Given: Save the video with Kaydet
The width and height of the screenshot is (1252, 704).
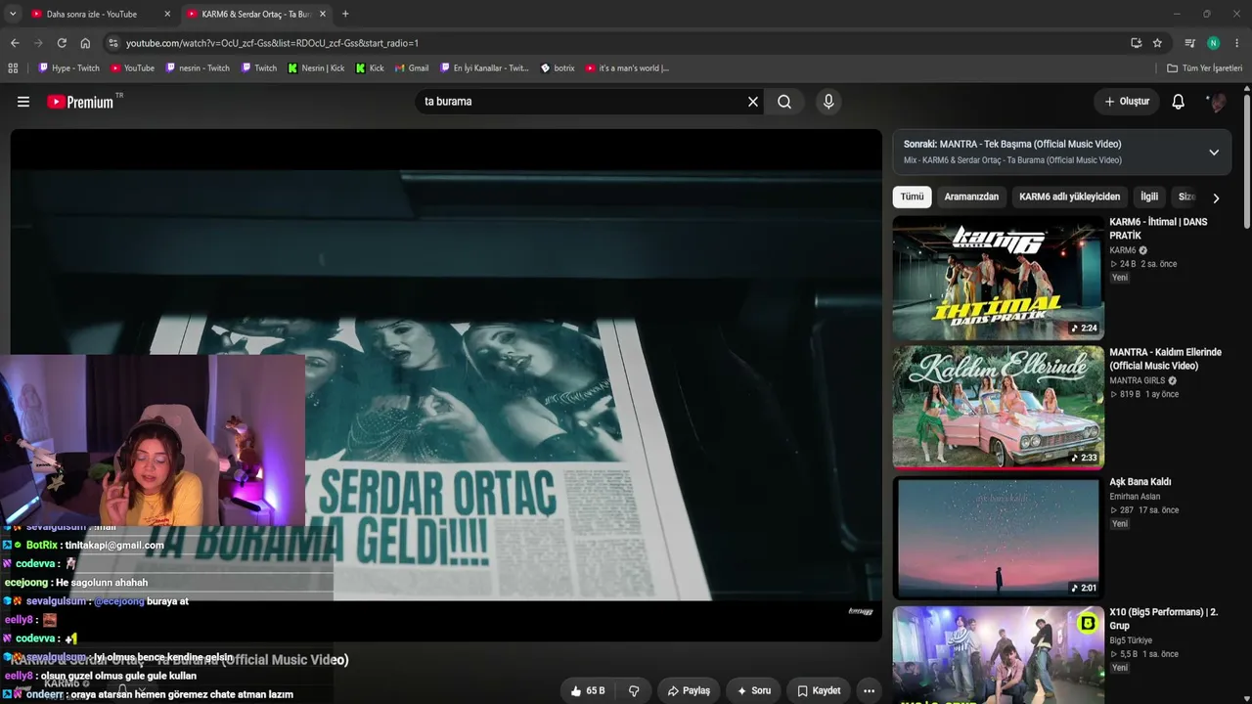Looking at the screenshot, I should (x=819, y=690).
